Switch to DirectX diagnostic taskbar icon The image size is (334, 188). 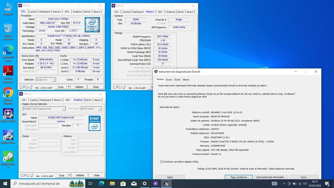[x=166, y=184]
